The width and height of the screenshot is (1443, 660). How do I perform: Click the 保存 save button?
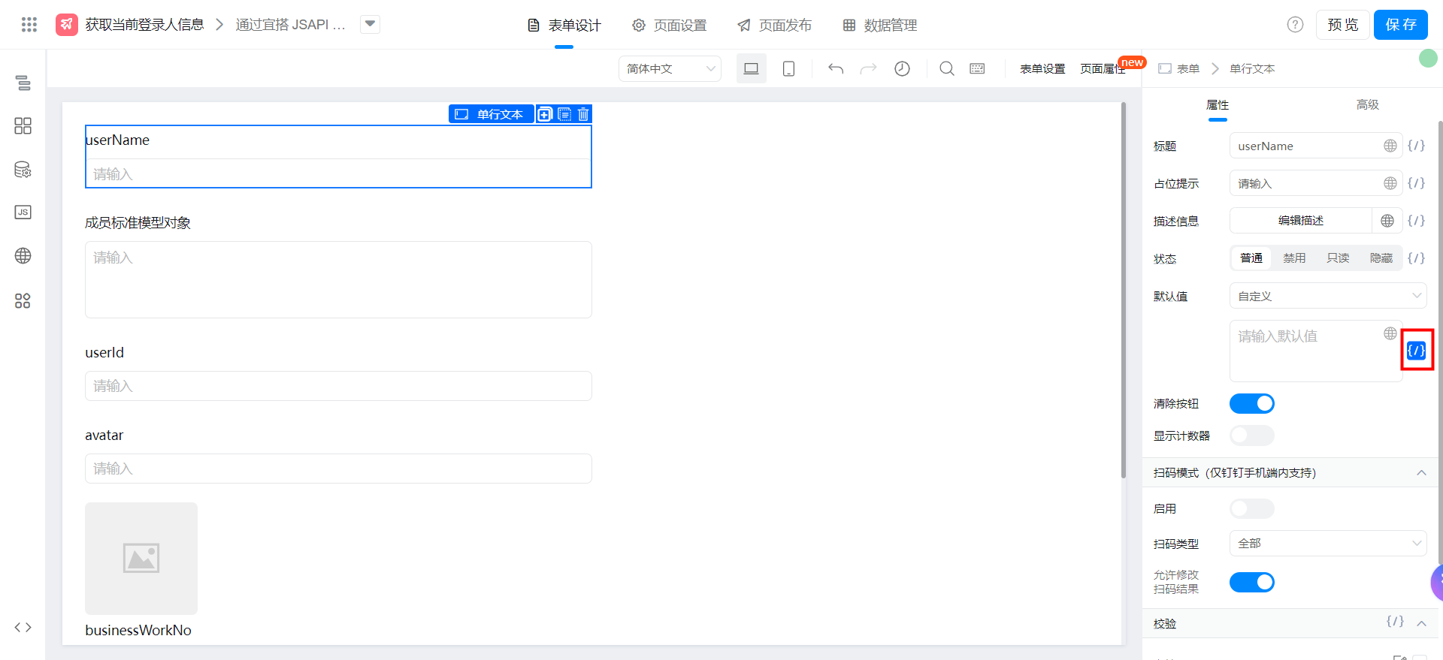point(1401,25)
